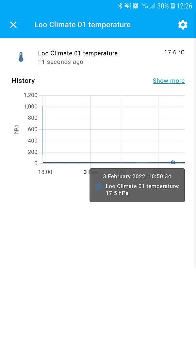Tap the Bluetooth icon in the status bar

120,6
